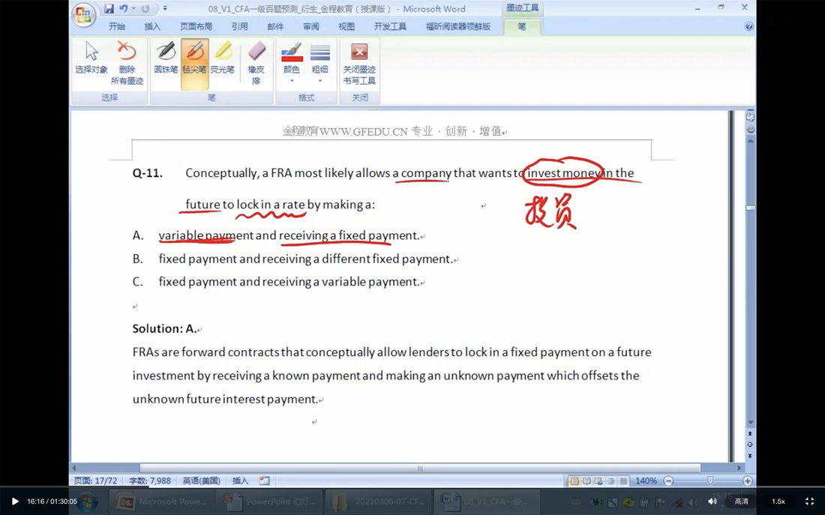
Task: Change playback speed 1.5x
Action: [778, 502]
